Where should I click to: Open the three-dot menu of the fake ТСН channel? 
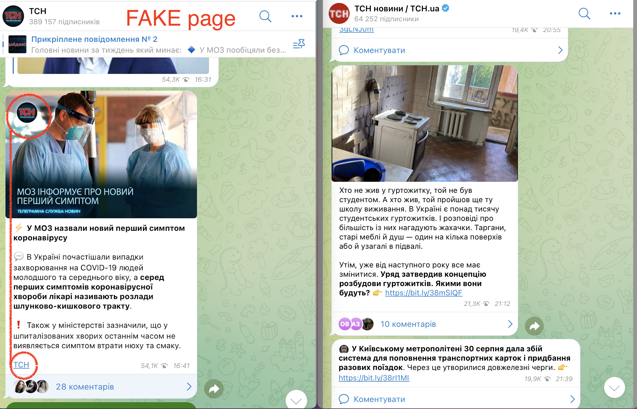[297, 16]
